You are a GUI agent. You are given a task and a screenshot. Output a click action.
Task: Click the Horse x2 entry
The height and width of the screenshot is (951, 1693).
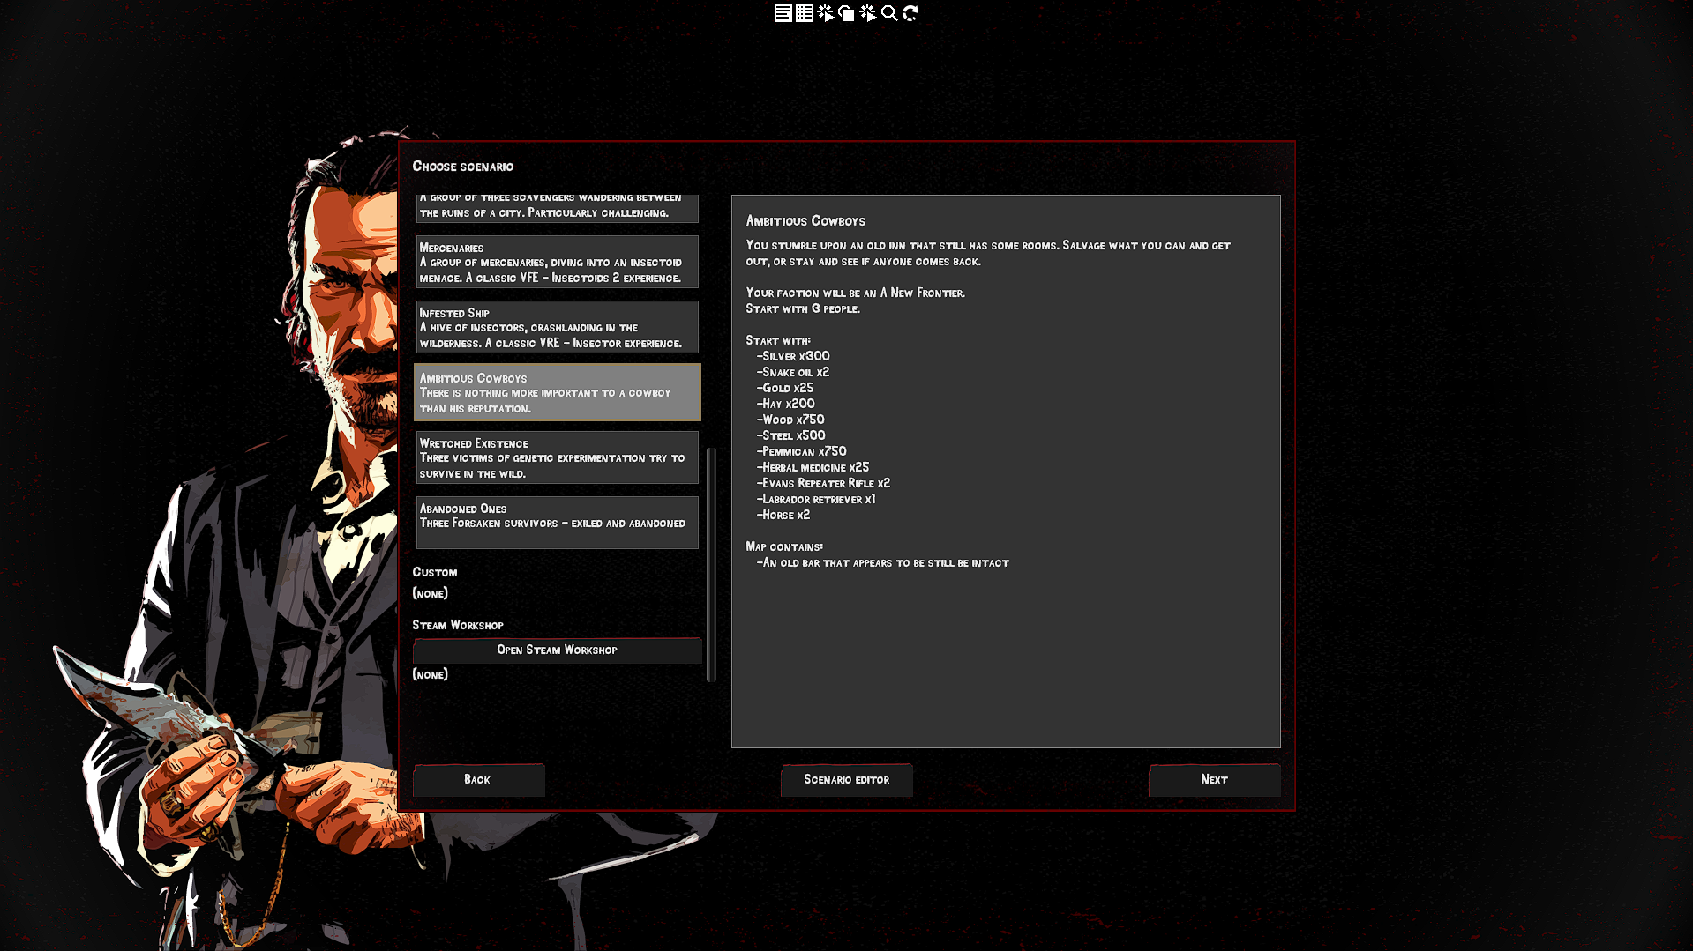click(785, 516)
